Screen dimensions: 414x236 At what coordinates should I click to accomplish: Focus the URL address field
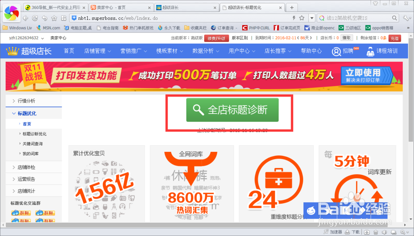tap(180, 18)
